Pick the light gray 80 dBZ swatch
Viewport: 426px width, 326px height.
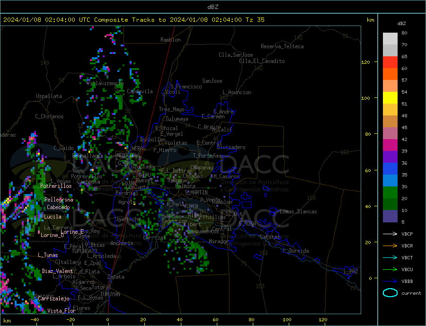(x=390, y=39)
